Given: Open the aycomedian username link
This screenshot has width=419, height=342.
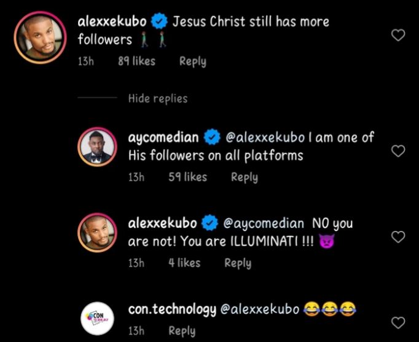Looking at the screenshot, I should (164, 137).
